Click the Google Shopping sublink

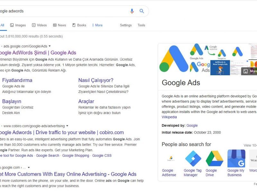(x=75, y=156)
